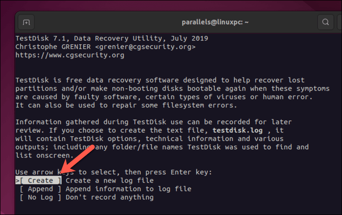This screenshot has height=215, width=342.
Task: Click the terminal search icon
Action: pos(325,22)
